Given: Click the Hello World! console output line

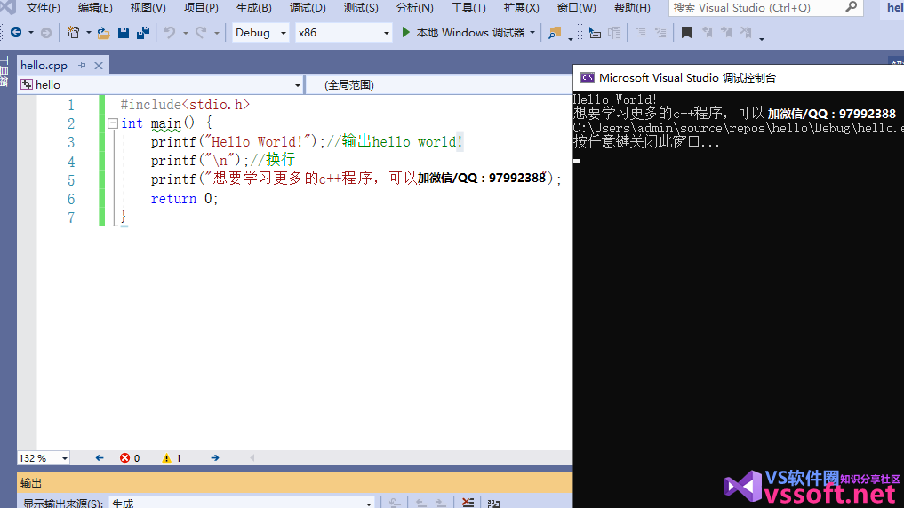Looking at the screenshot, I should [615, 99].
